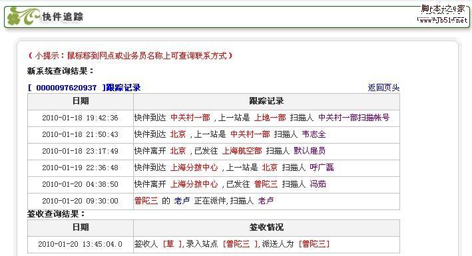Open 中关村一部扫描帐号 scanner link

(354, 118)
